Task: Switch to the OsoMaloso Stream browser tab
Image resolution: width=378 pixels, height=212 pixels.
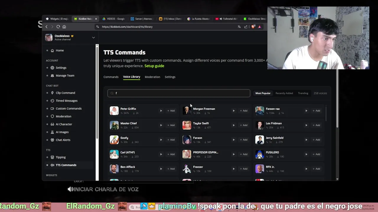Action: pos(255,19)
